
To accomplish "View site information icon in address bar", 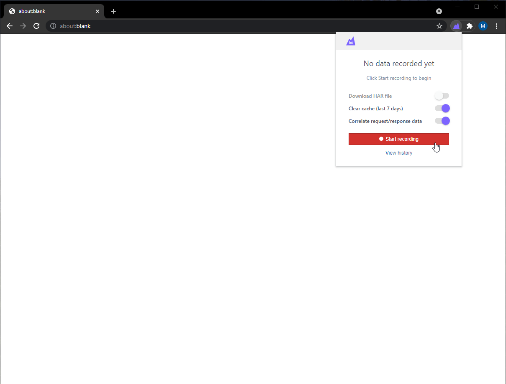I will (x=53, y=26).
